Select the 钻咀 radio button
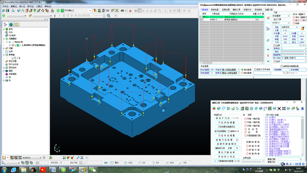The width and height of the screenshot is (307, 173). click(294, 23)
